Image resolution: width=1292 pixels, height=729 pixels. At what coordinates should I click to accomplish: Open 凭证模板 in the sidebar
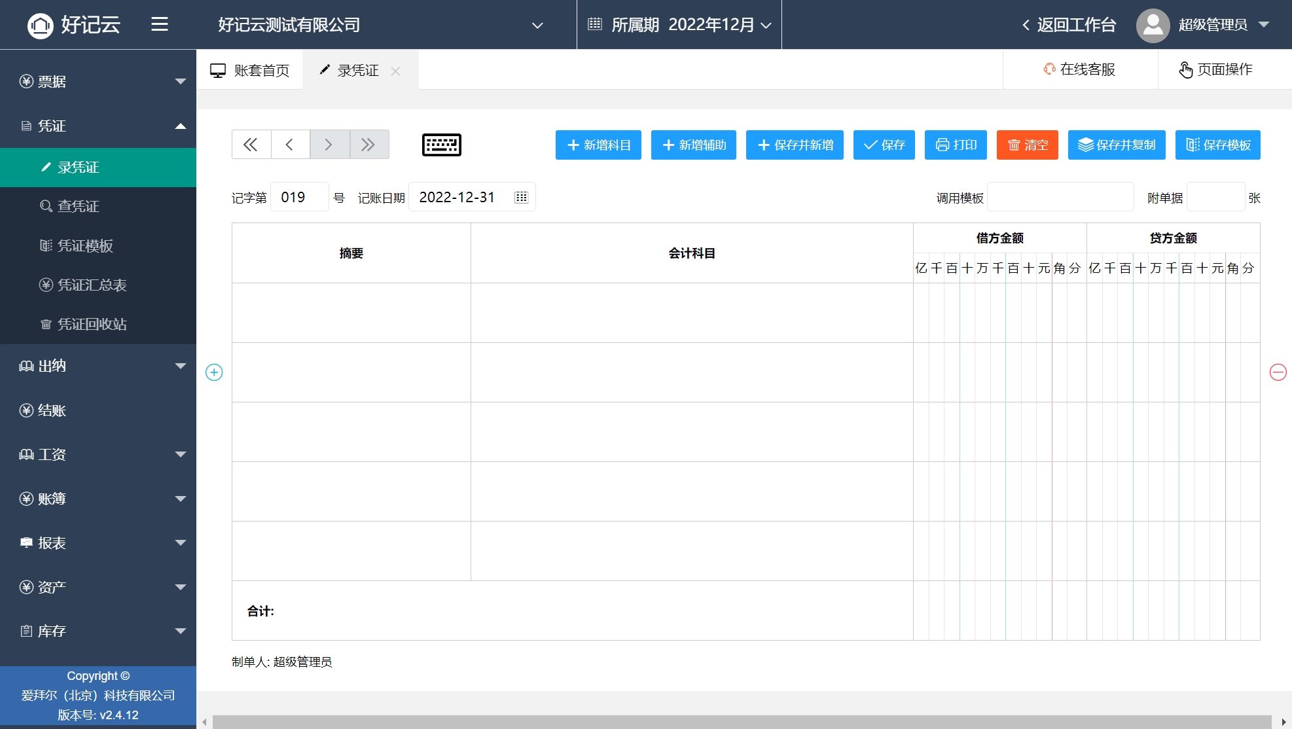[98, 245]
